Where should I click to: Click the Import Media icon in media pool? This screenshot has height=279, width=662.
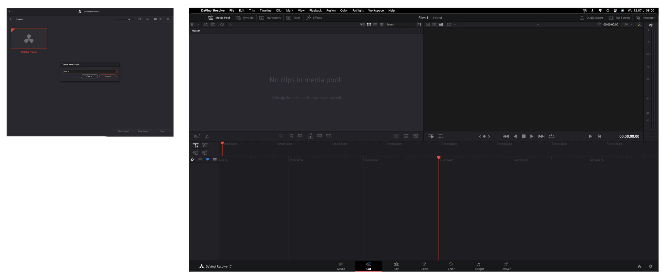click(206, 24)
